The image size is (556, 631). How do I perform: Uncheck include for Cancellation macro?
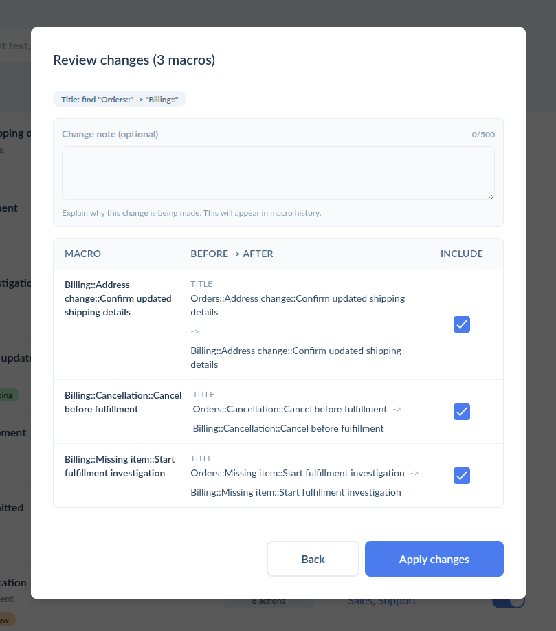(461, 412)
